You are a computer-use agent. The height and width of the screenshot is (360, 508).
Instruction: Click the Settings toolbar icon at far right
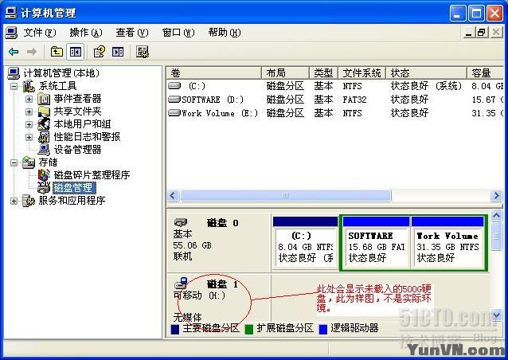[x=143, y=52]
